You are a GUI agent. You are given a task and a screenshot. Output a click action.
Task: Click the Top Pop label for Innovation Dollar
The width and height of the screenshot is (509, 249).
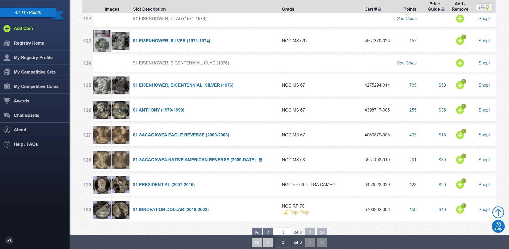(x=296, y=212)
